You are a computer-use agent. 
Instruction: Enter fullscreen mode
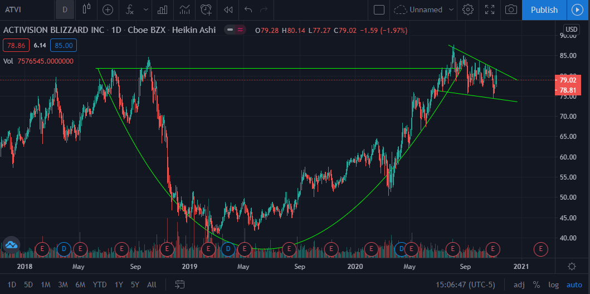click(x=490, y=9)
